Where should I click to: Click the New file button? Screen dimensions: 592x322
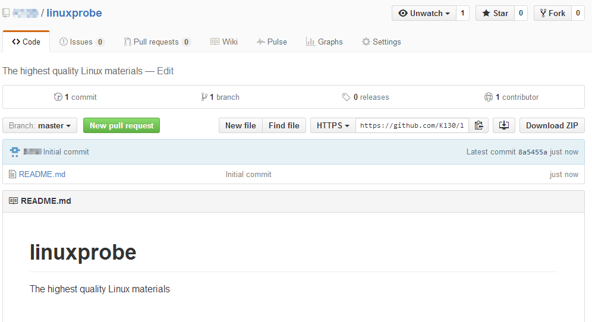point(241,125)
